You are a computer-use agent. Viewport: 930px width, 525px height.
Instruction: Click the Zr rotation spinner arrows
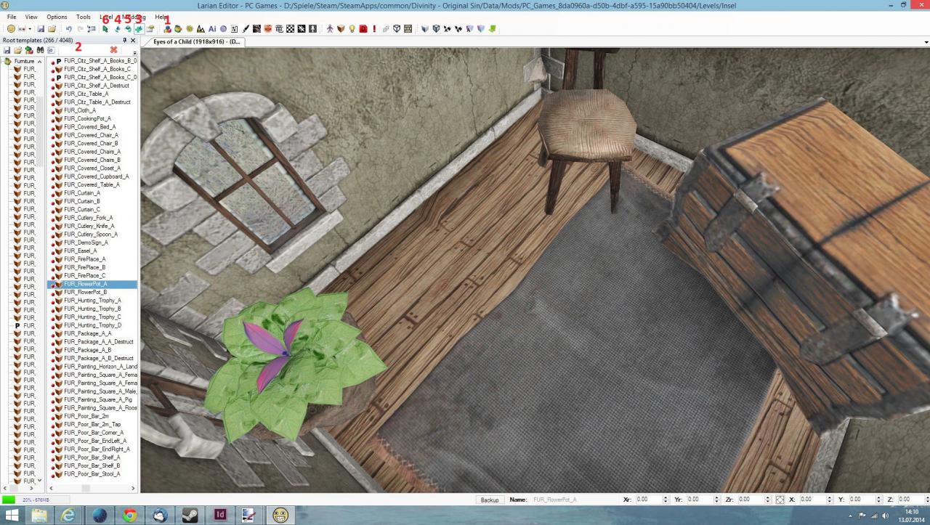(767, 500)
